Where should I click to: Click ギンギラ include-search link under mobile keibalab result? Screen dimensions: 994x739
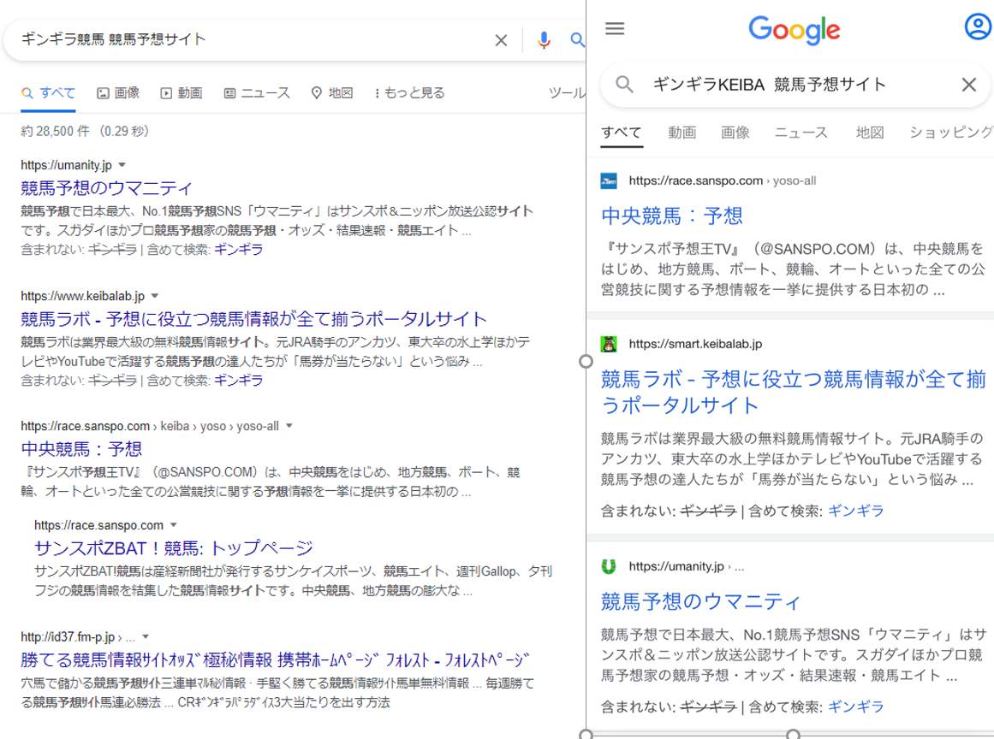[856, 511]
